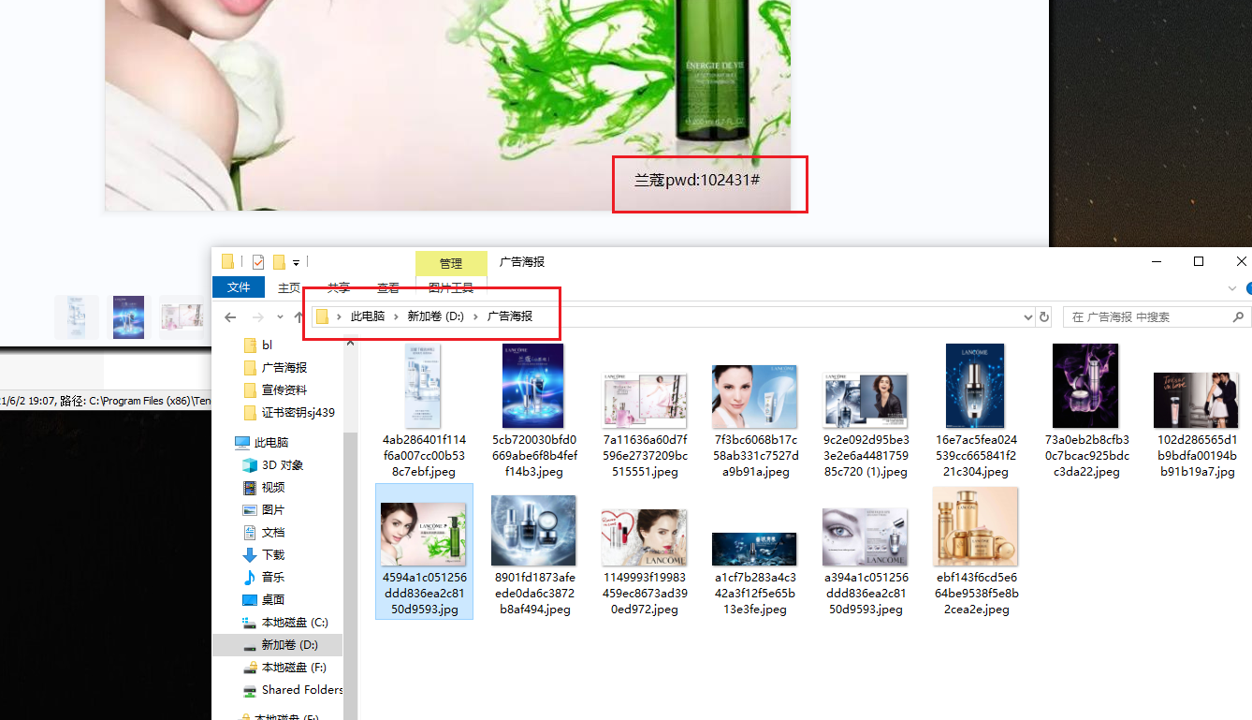Image resolution: width=1252 pixels, height=720 pixels.
Task: Expand the ribbon with chevron
Action: tap(1231, 288)
